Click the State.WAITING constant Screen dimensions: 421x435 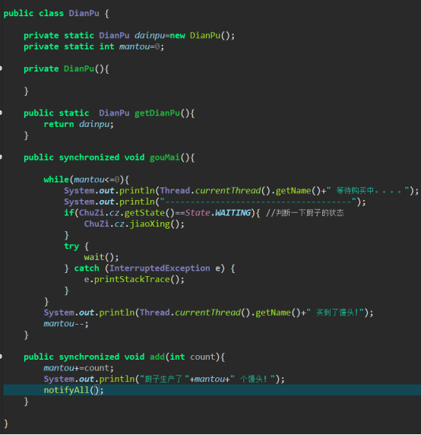point(218,213)
